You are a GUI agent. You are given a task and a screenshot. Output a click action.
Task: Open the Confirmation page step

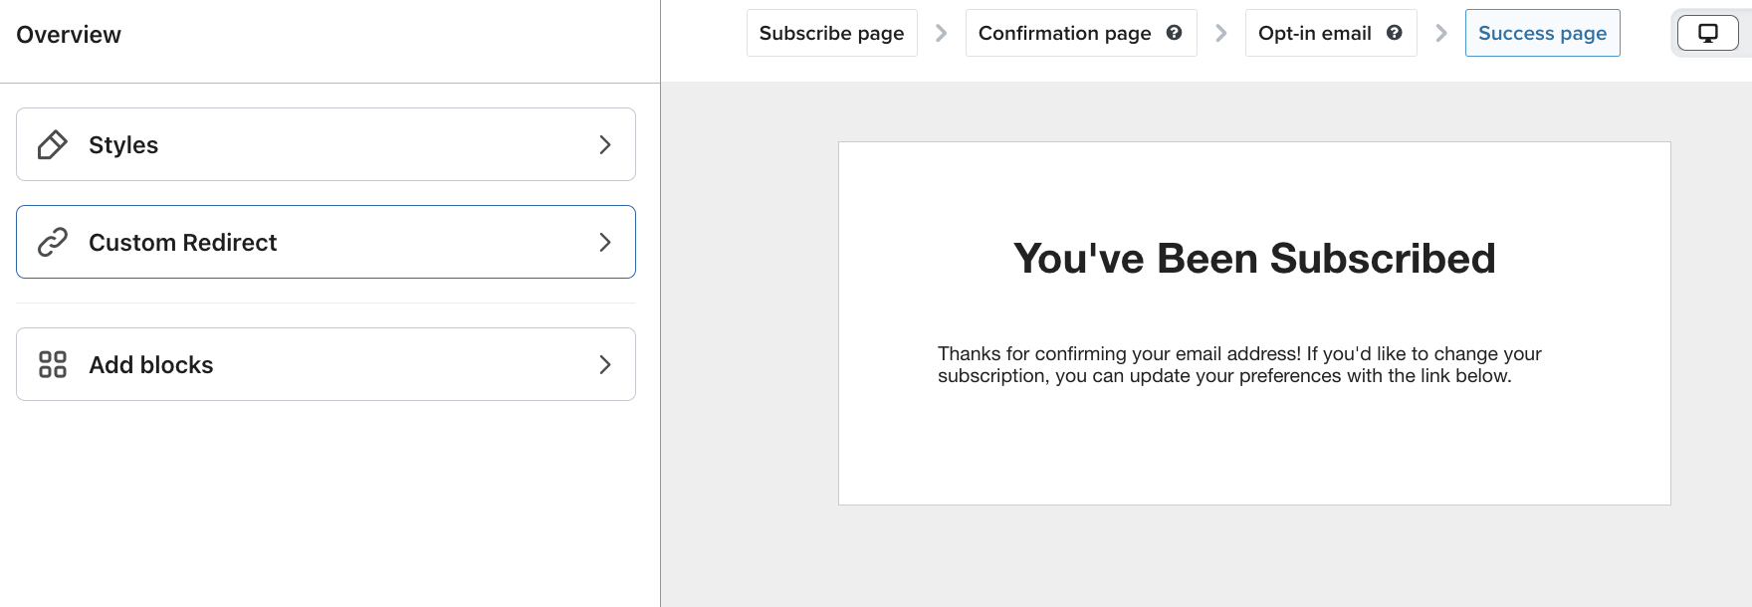[1063, 33]
